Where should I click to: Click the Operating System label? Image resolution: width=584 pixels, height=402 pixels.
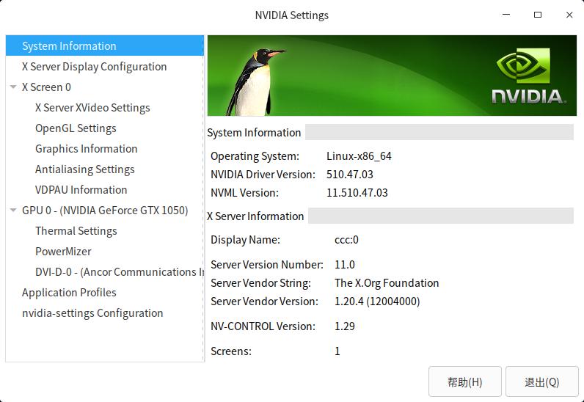pyautogui.click(x=255, y=156)
